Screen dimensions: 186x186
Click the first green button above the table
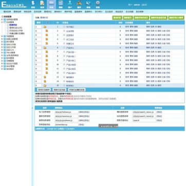tap(117, 18)
